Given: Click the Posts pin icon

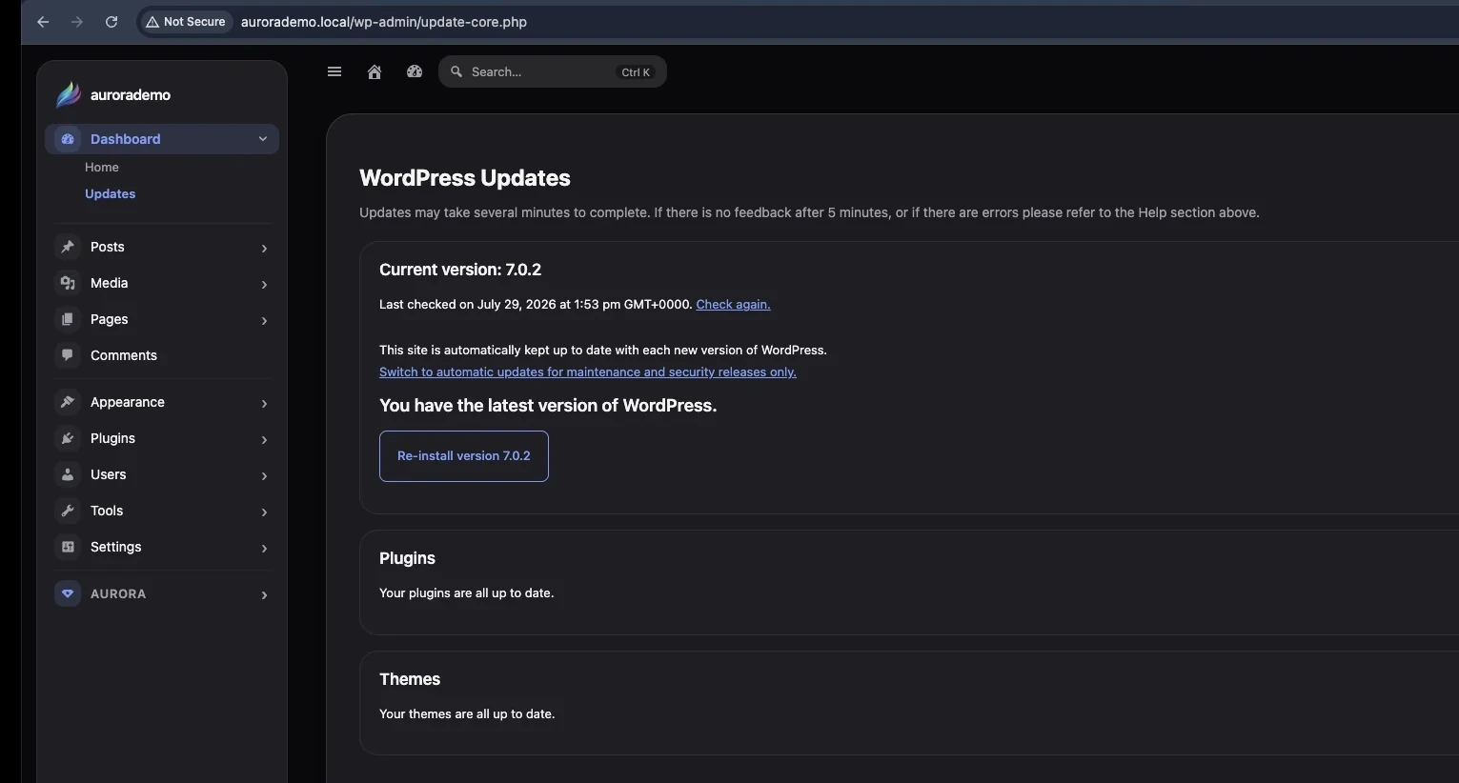Looking at the screenshot, I should [x=68, y=247].
